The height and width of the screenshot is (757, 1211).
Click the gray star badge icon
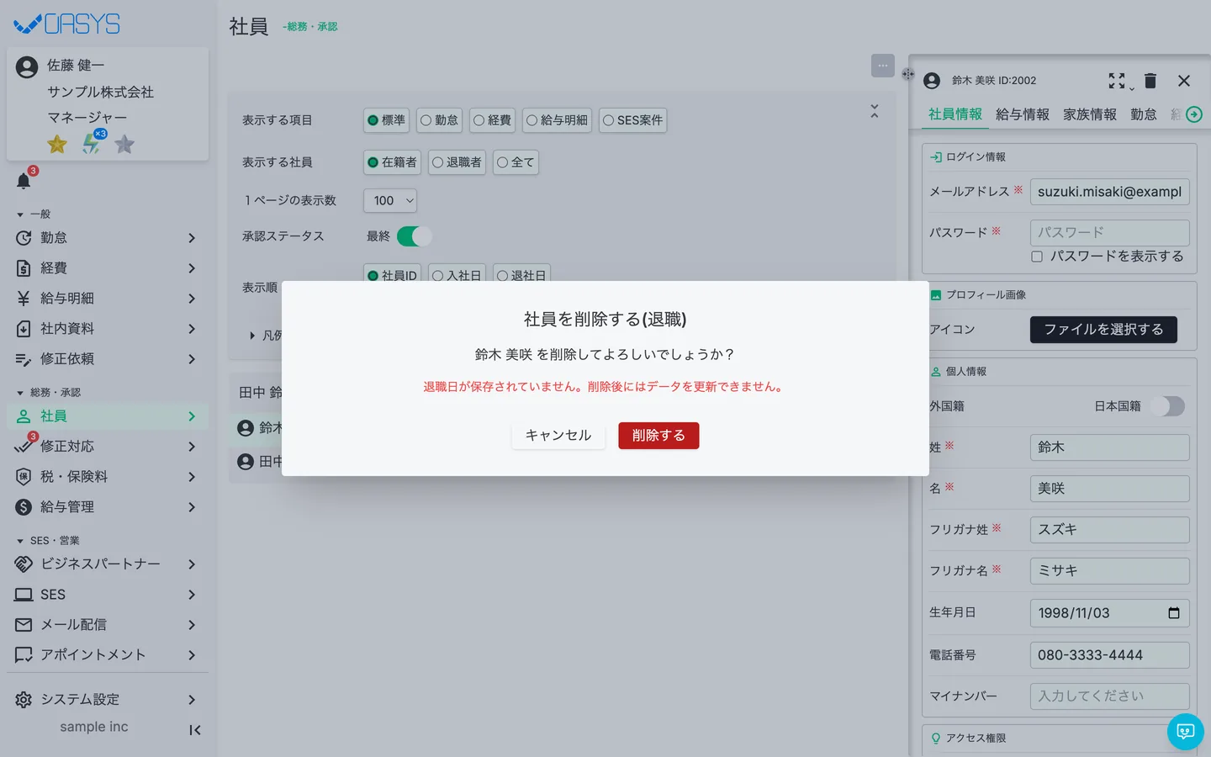[x=124, y=145]
